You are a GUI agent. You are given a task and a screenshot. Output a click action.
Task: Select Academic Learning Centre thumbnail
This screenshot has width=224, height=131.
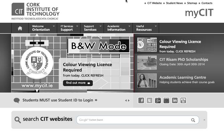pos(147,81)
